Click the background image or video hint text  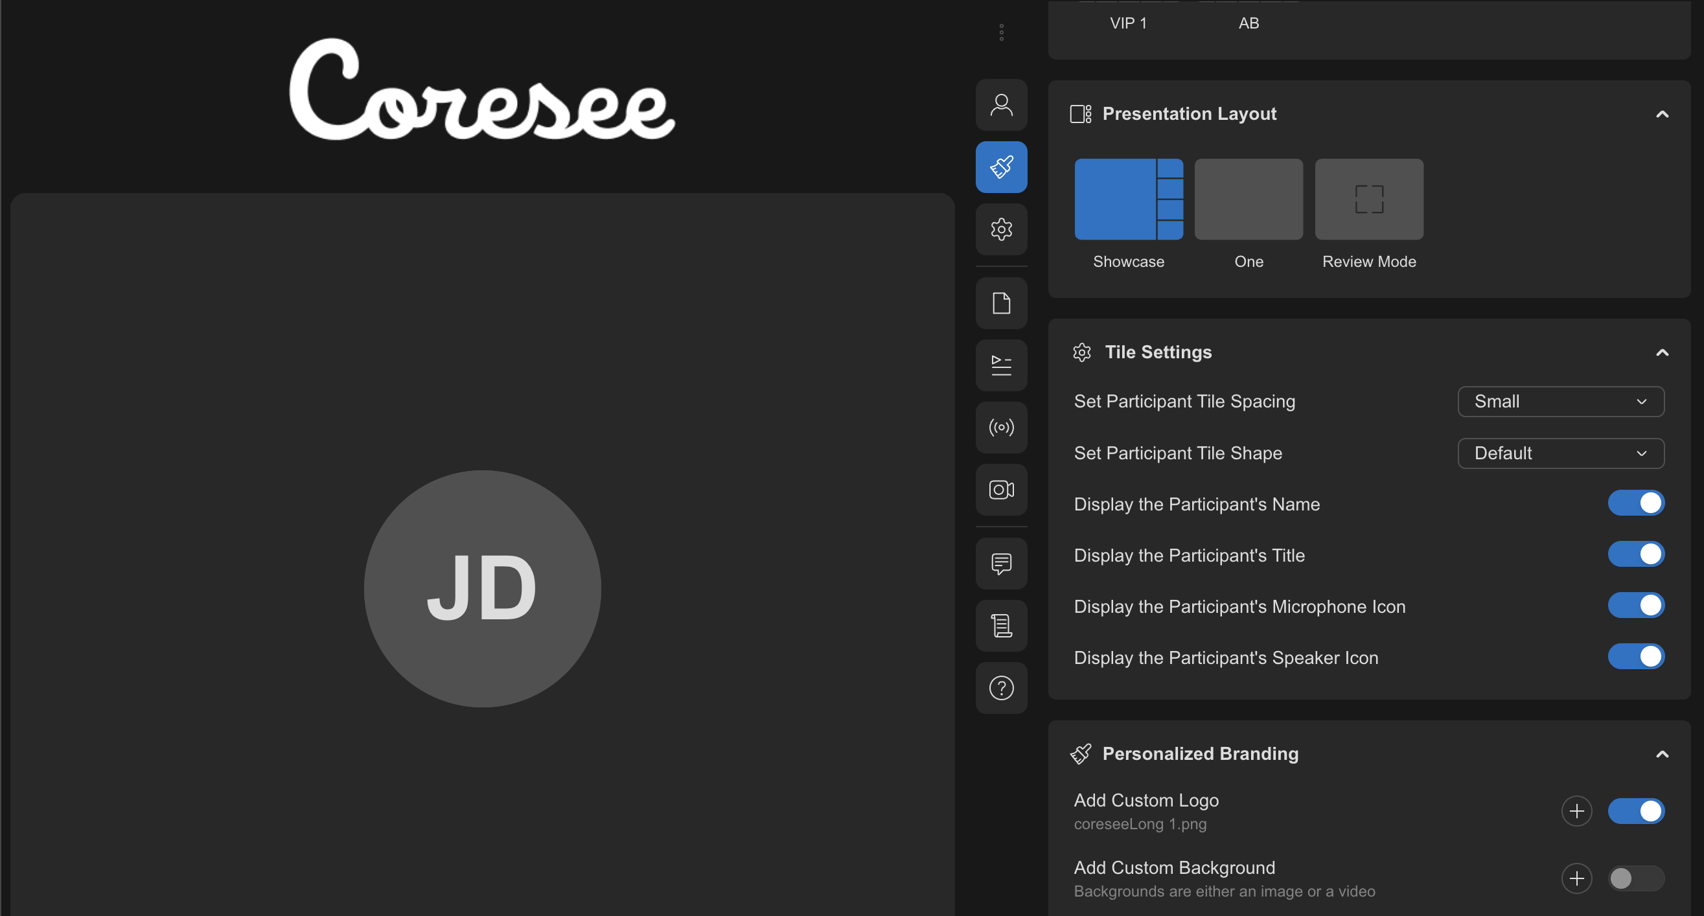coord(1224,891)
